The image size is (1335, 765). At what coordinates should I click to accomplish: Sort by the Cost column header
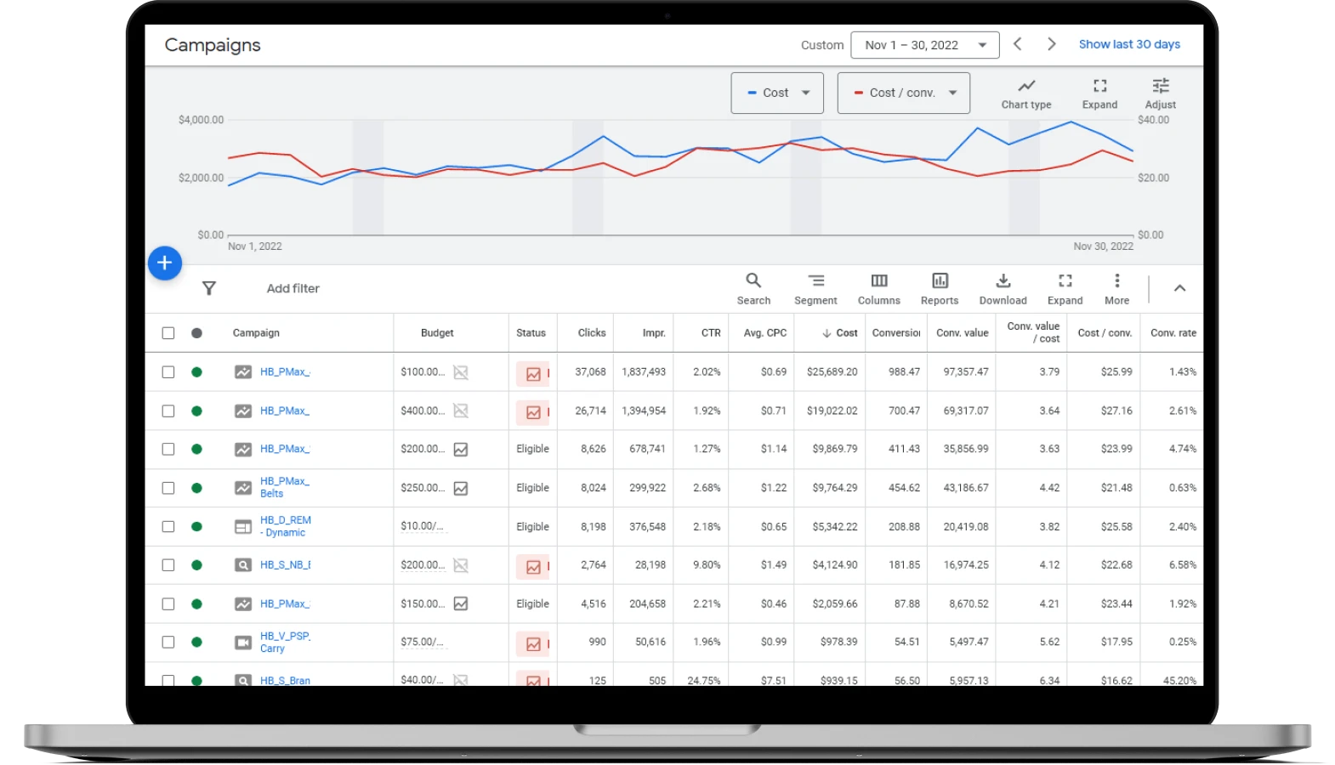840,333
